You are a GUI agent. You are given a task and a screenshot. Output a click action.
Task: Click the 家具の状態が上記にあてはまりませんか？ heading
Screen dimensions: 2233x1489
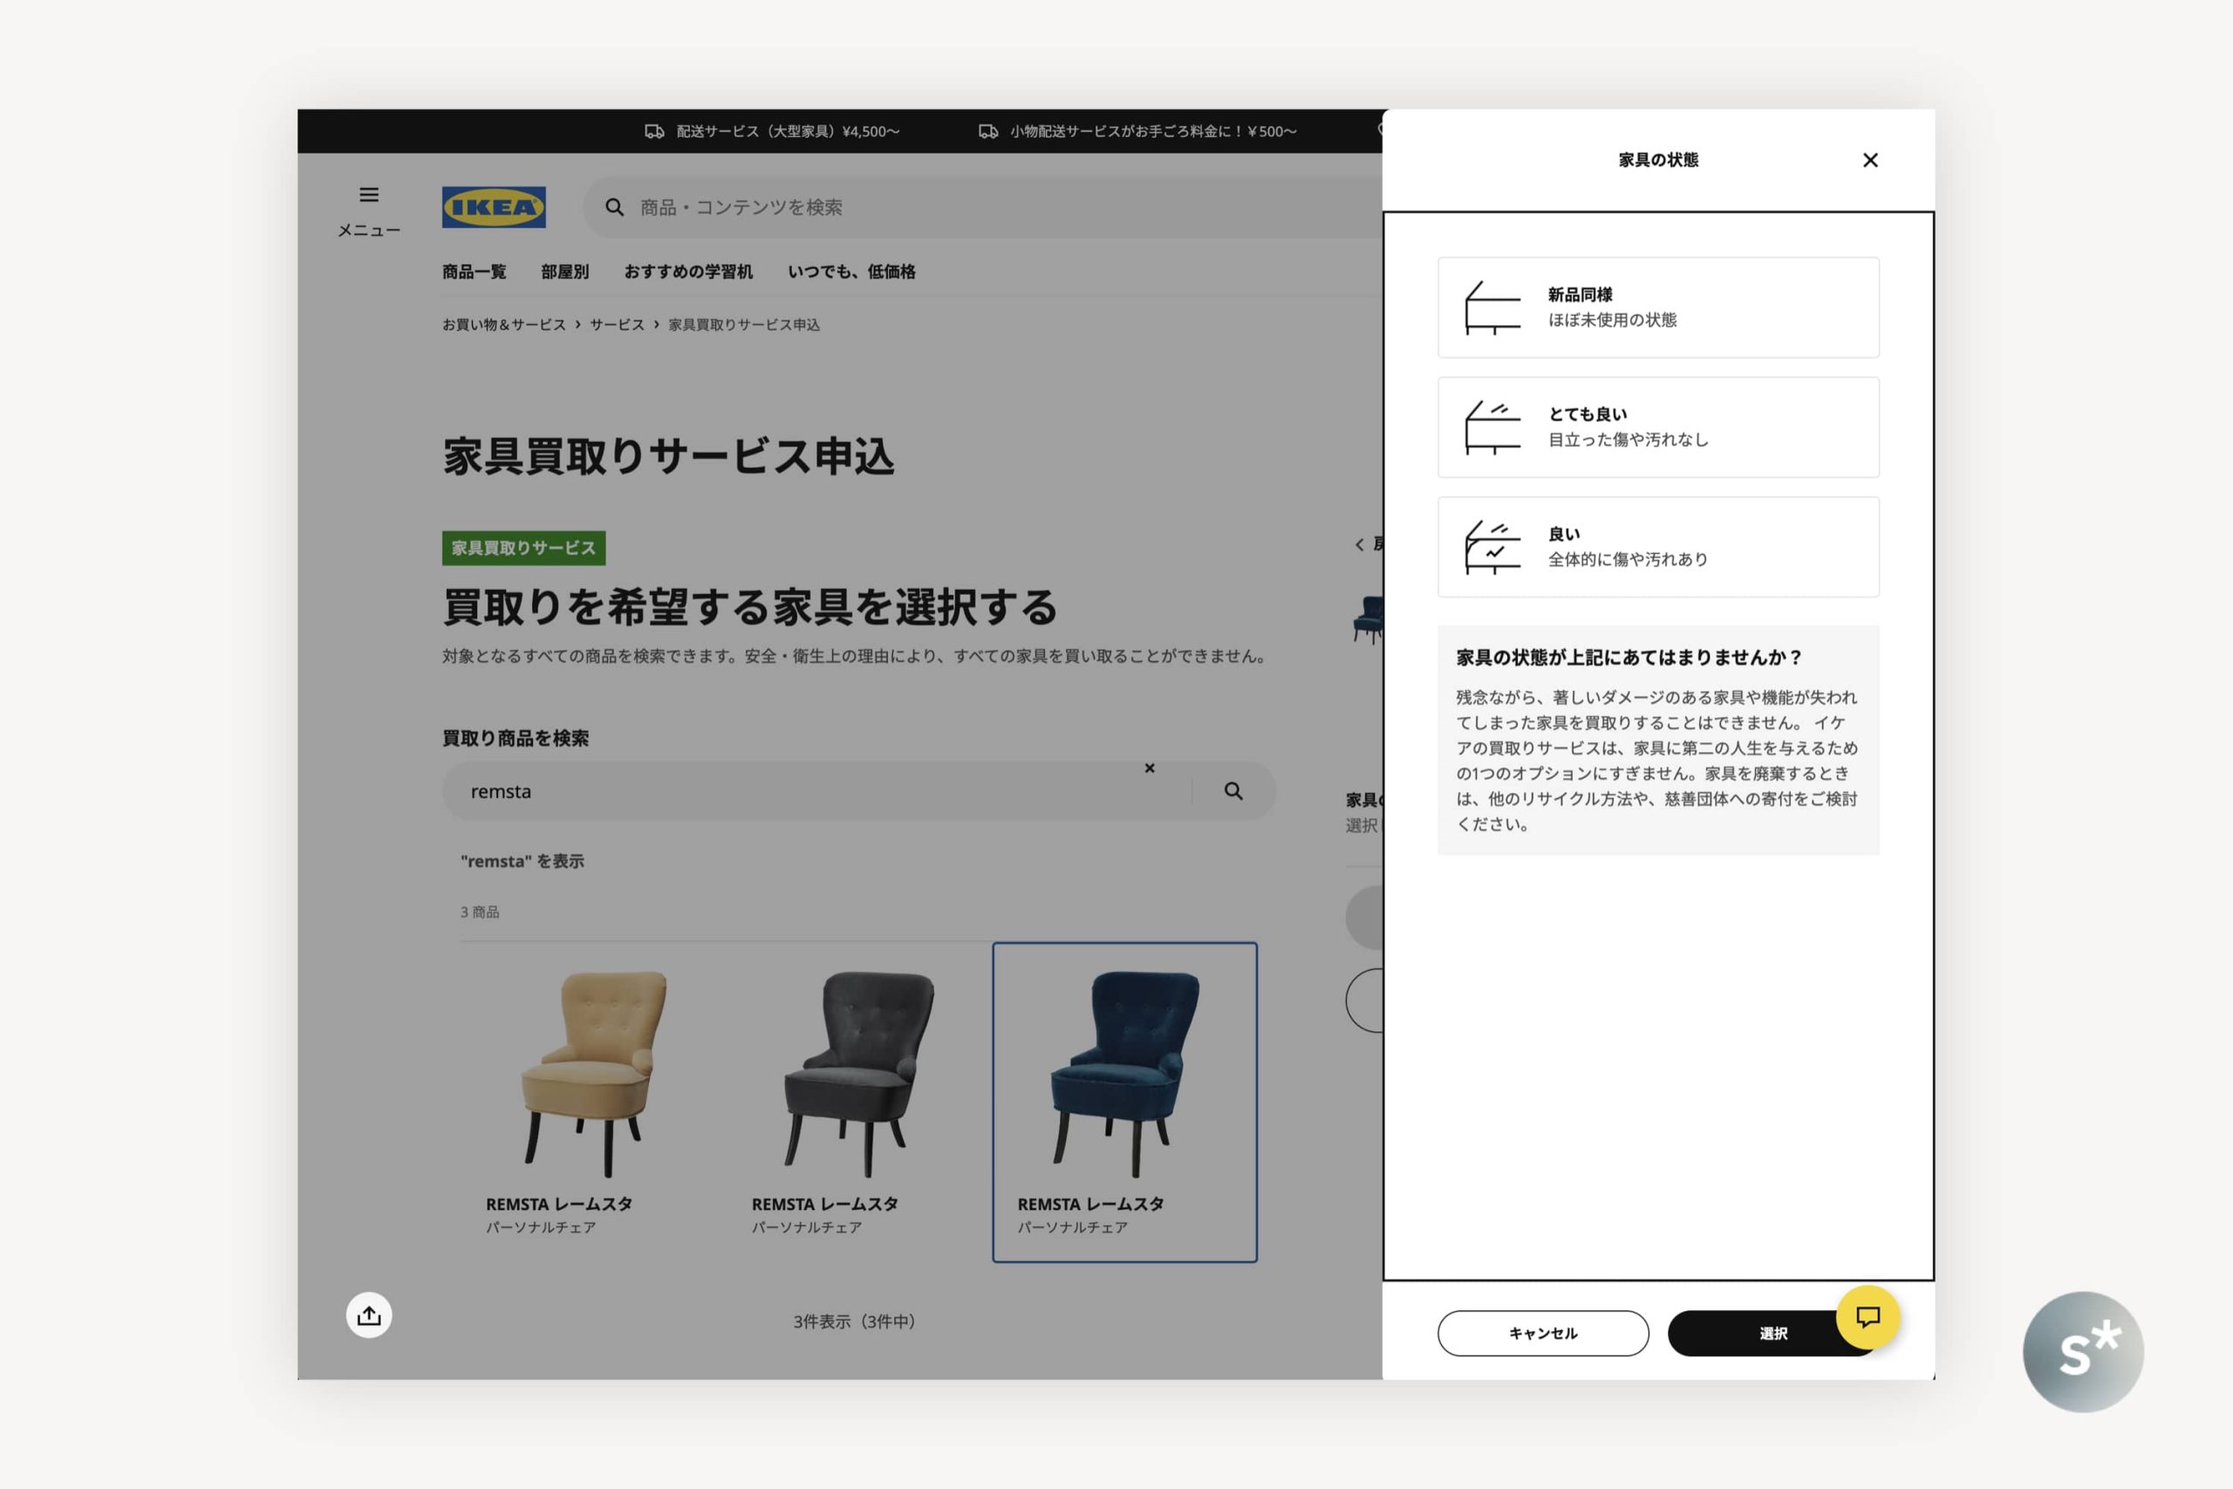1629,657
